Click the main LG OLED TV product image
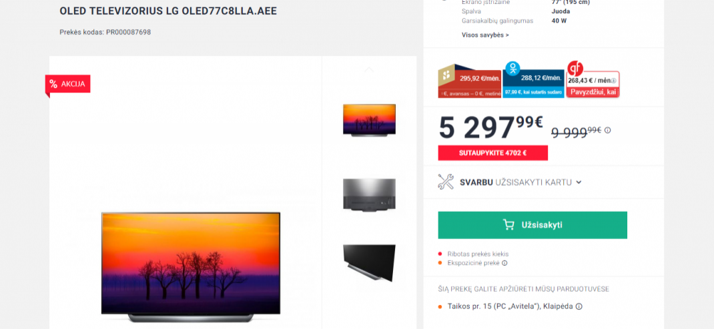The height and width of the screenshot is (329, 714). [190, 267]
